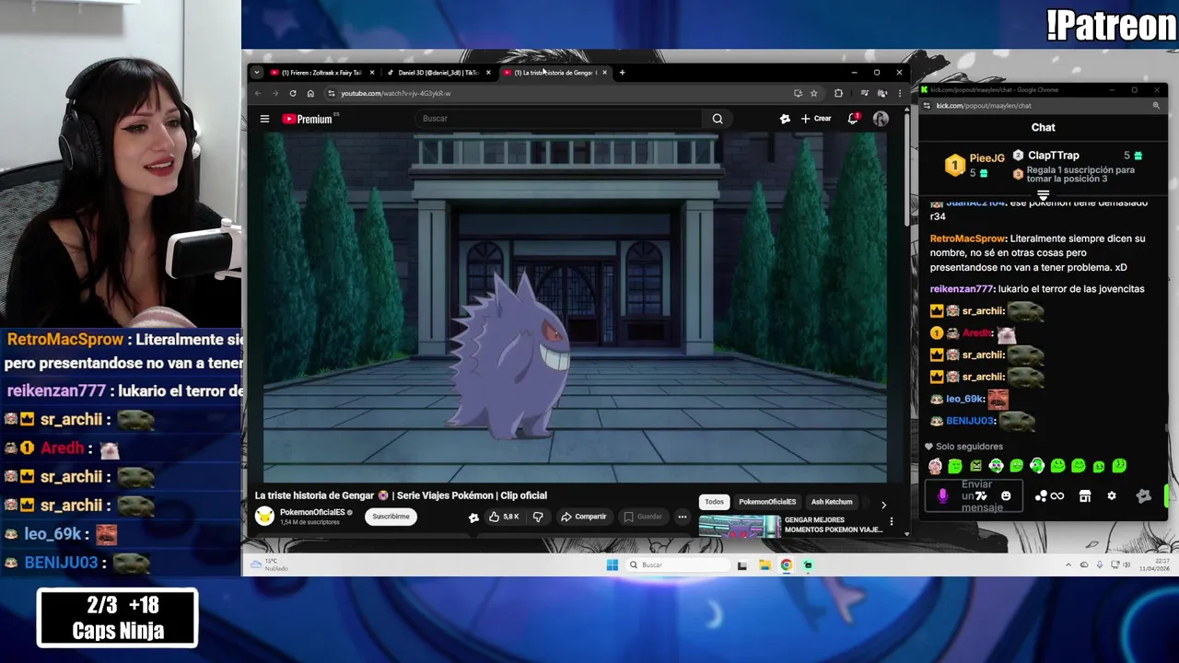Click the PokemonOficialES channel avatar
The width and height of the screenshot is (1179, 663).
pyautogui.click(x=264, y=517)
